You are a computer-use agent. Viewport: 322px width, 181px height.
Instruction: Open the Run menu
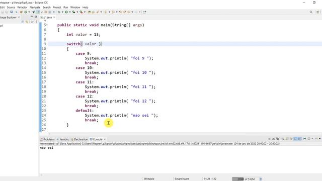point(66,7)
